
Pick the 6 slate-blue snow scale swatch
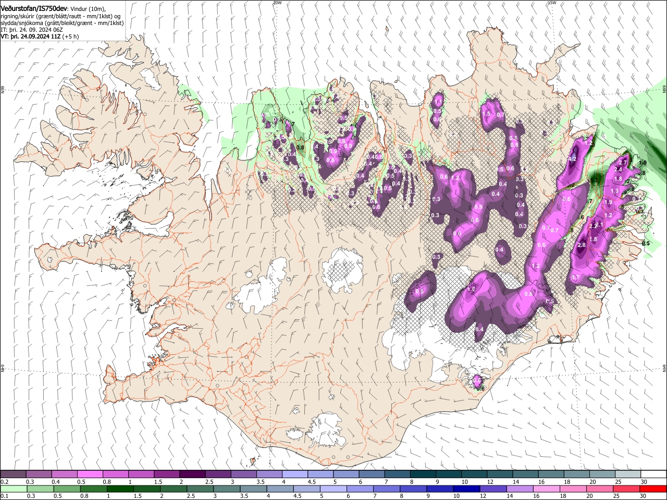(371, 474)
